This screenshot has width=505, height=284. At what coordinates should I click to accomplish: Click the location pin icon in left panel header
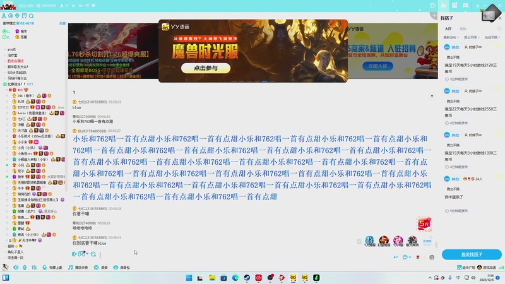(x=18, y=16)
